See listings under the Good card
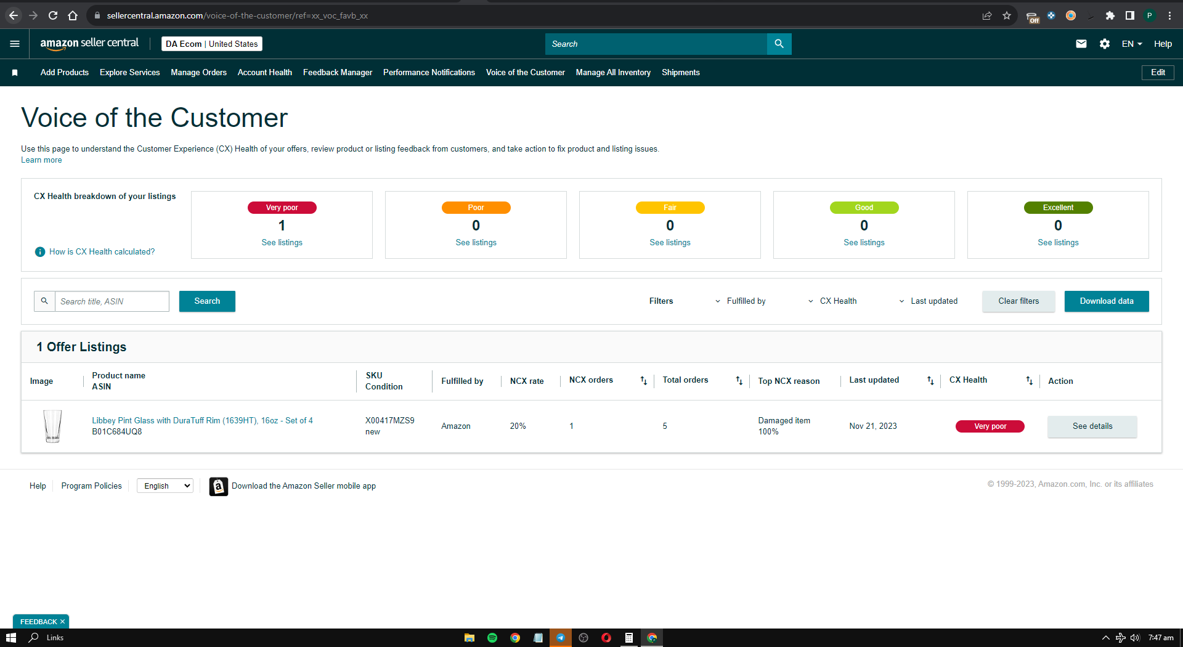The height and width of the screenshot is (647, 1183). 864,243
